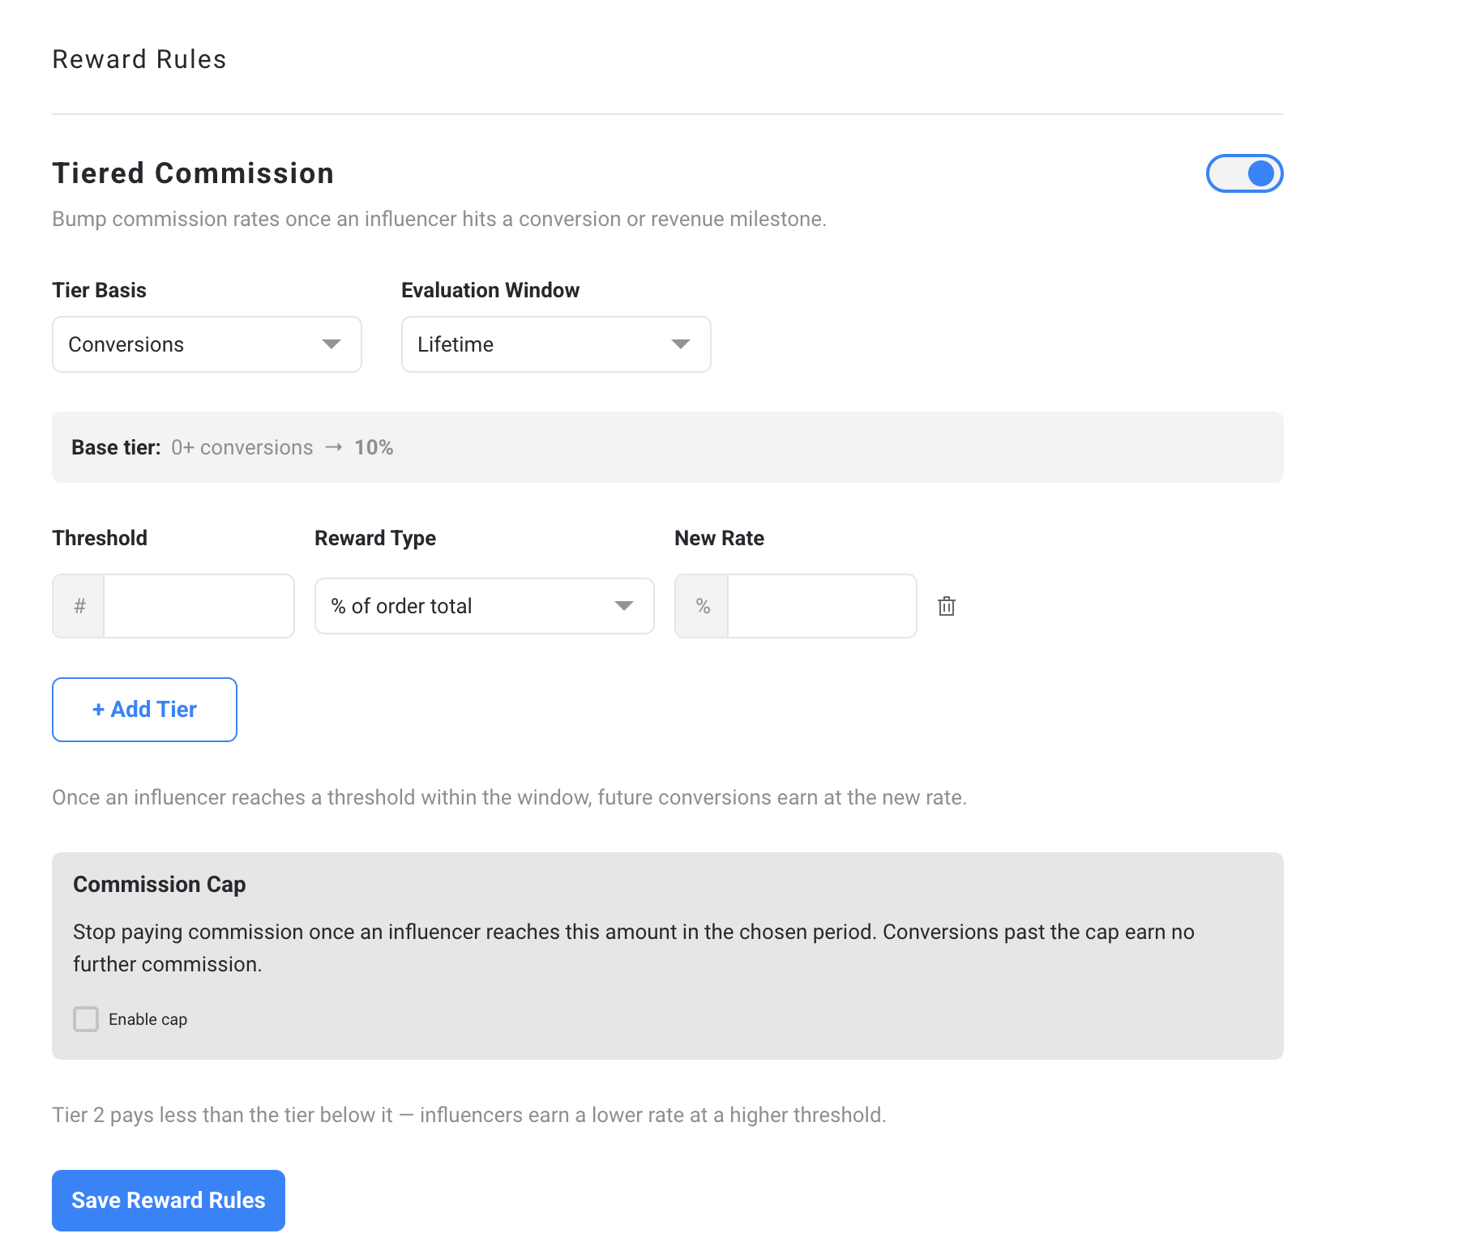
Task: Click the Reward Rules page title
Action: pyautogui.click(x=139, y=59)
